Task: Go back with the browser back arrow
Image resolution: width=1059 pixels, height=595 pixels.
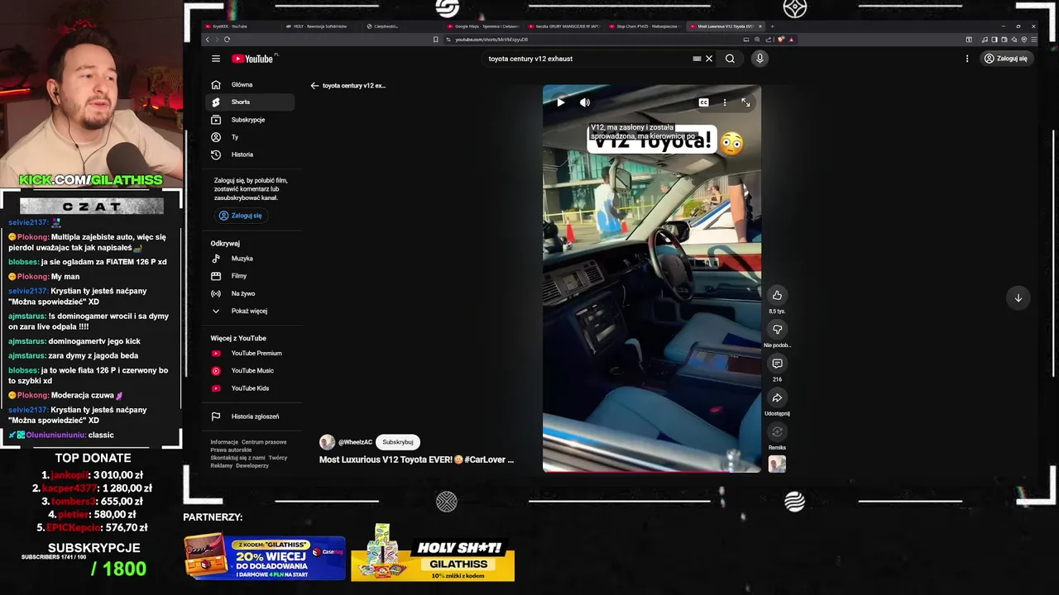Action: [x=208, y=40]
